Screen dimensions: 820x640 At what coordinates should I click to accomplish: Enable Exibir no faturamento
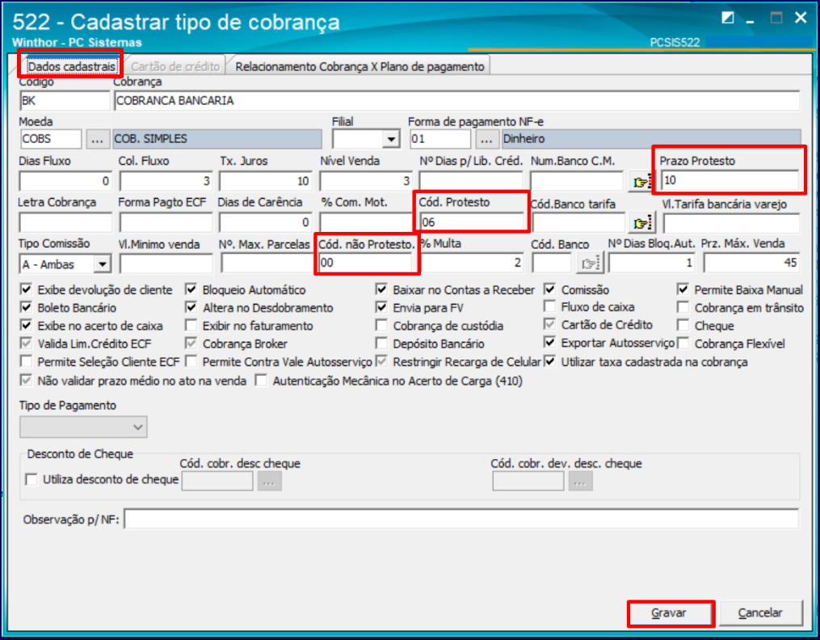click(x=191, y=325)
